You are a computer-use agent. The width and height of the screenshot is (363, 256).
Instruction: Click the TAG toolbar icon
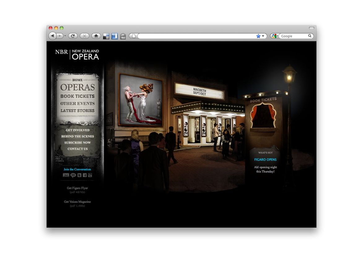[x=123, y=36]
